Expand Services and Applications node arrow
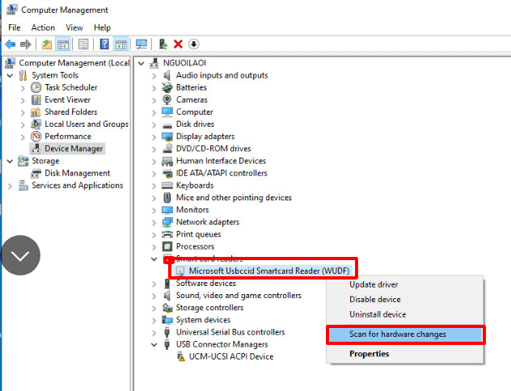 [10, 186]
